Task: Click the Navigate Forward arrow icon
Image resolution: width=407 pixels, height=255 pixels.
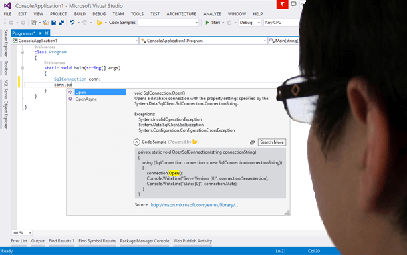Action: (x=23, y=23)
